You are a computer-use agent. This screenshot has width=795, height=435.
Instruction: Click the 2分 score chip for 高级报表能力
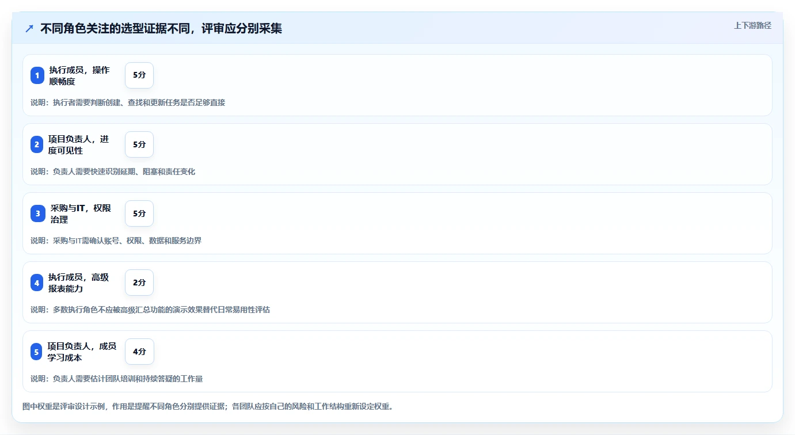pos(139,283)
